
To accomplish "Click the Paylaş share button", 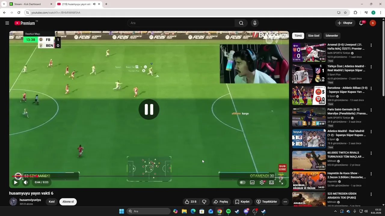I will (221, 202).
